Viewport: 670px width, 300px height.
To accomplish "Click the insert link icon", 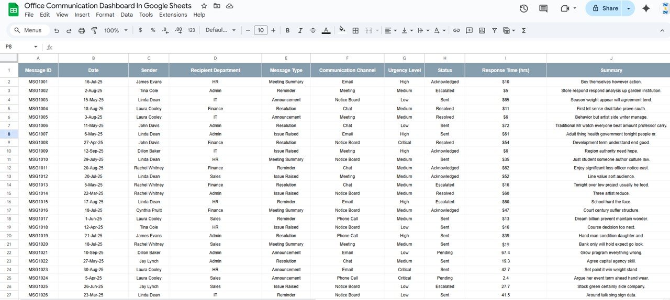I will coord(456,30).
